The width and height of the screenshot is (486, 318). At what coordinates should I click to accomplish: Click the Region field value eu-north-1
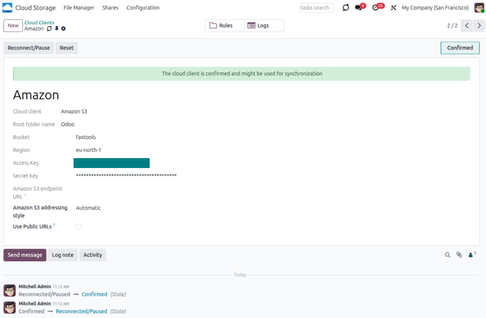coord(88,150)
